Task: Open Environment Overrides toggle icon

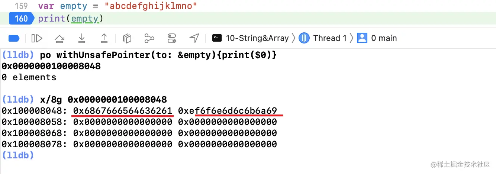Action: 172,38
